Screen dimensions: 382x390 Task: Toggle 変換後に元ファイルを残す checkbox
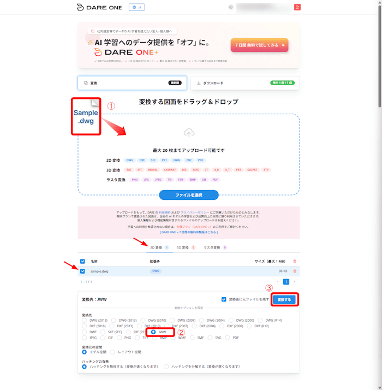tap(224, 299)
